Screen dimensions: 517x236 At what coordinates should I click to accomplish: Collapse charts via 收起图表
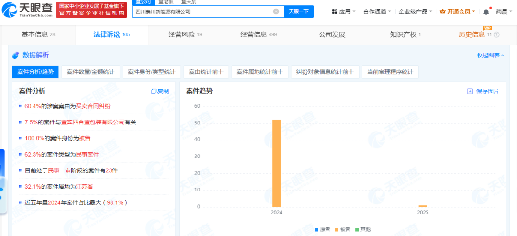click(490, 56)
